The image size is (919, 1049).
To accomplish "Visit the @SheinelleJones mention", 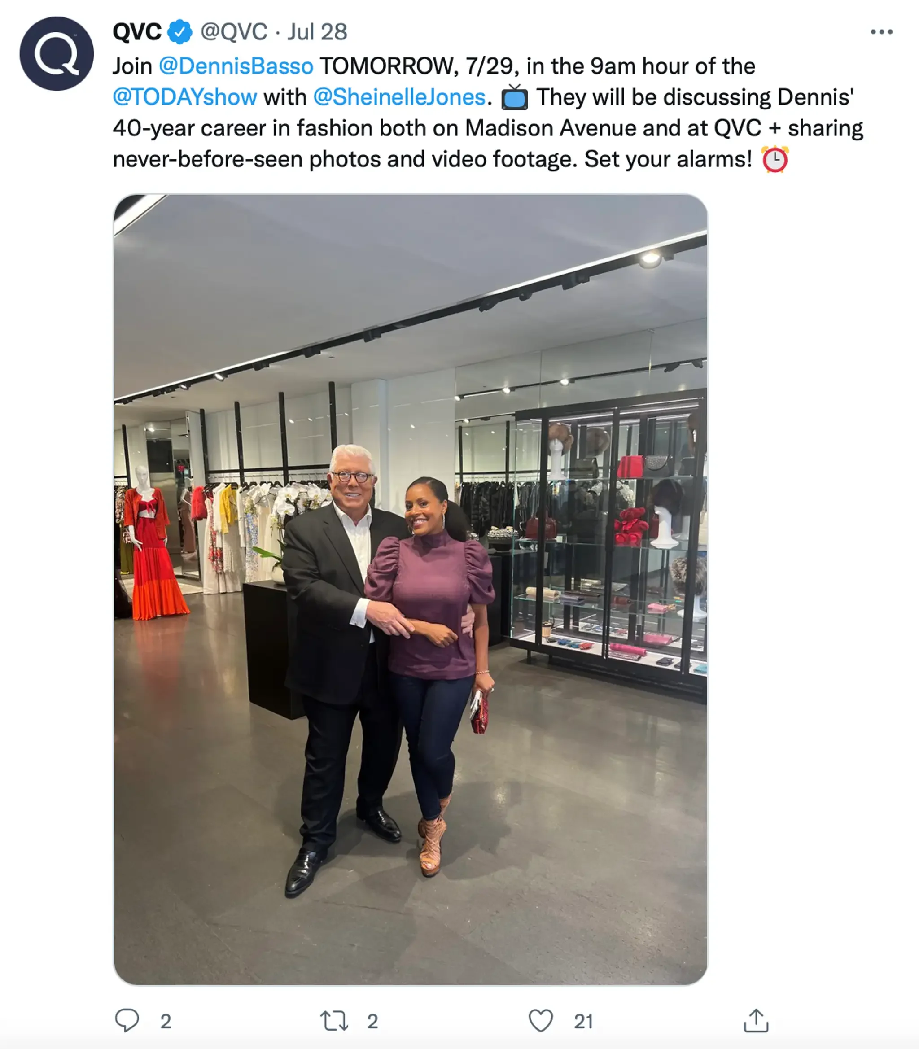I will [x=399, y=97].
